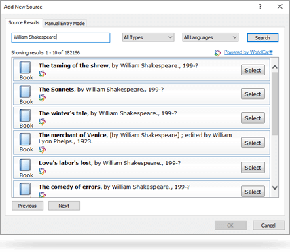Image resolution: width=290 pixels, height=252 pixels.
Task: Open WorldCat swirl icon under Love's labor's lost
Action: (42, 171)
